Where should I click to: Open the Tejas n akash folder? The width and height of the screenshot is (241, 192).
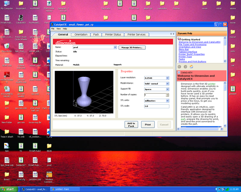tap(7, 133)
